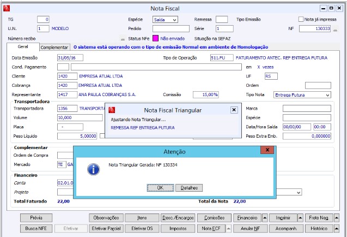Click the Série input field

point(224,28)
